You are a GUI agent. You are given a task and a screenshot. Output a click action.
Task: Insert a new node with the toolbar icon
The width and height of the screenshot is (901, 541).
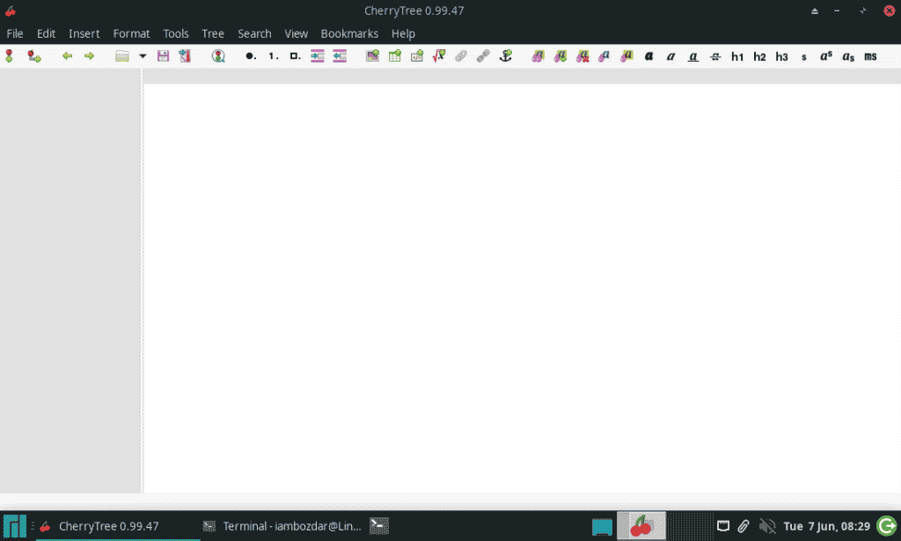pyautogui.click(x=9, y=55)
